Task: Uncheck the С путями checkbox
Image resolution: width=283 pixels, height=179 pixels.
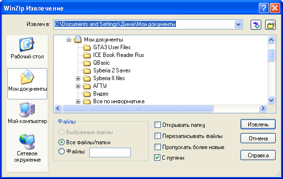Action: 157,158
